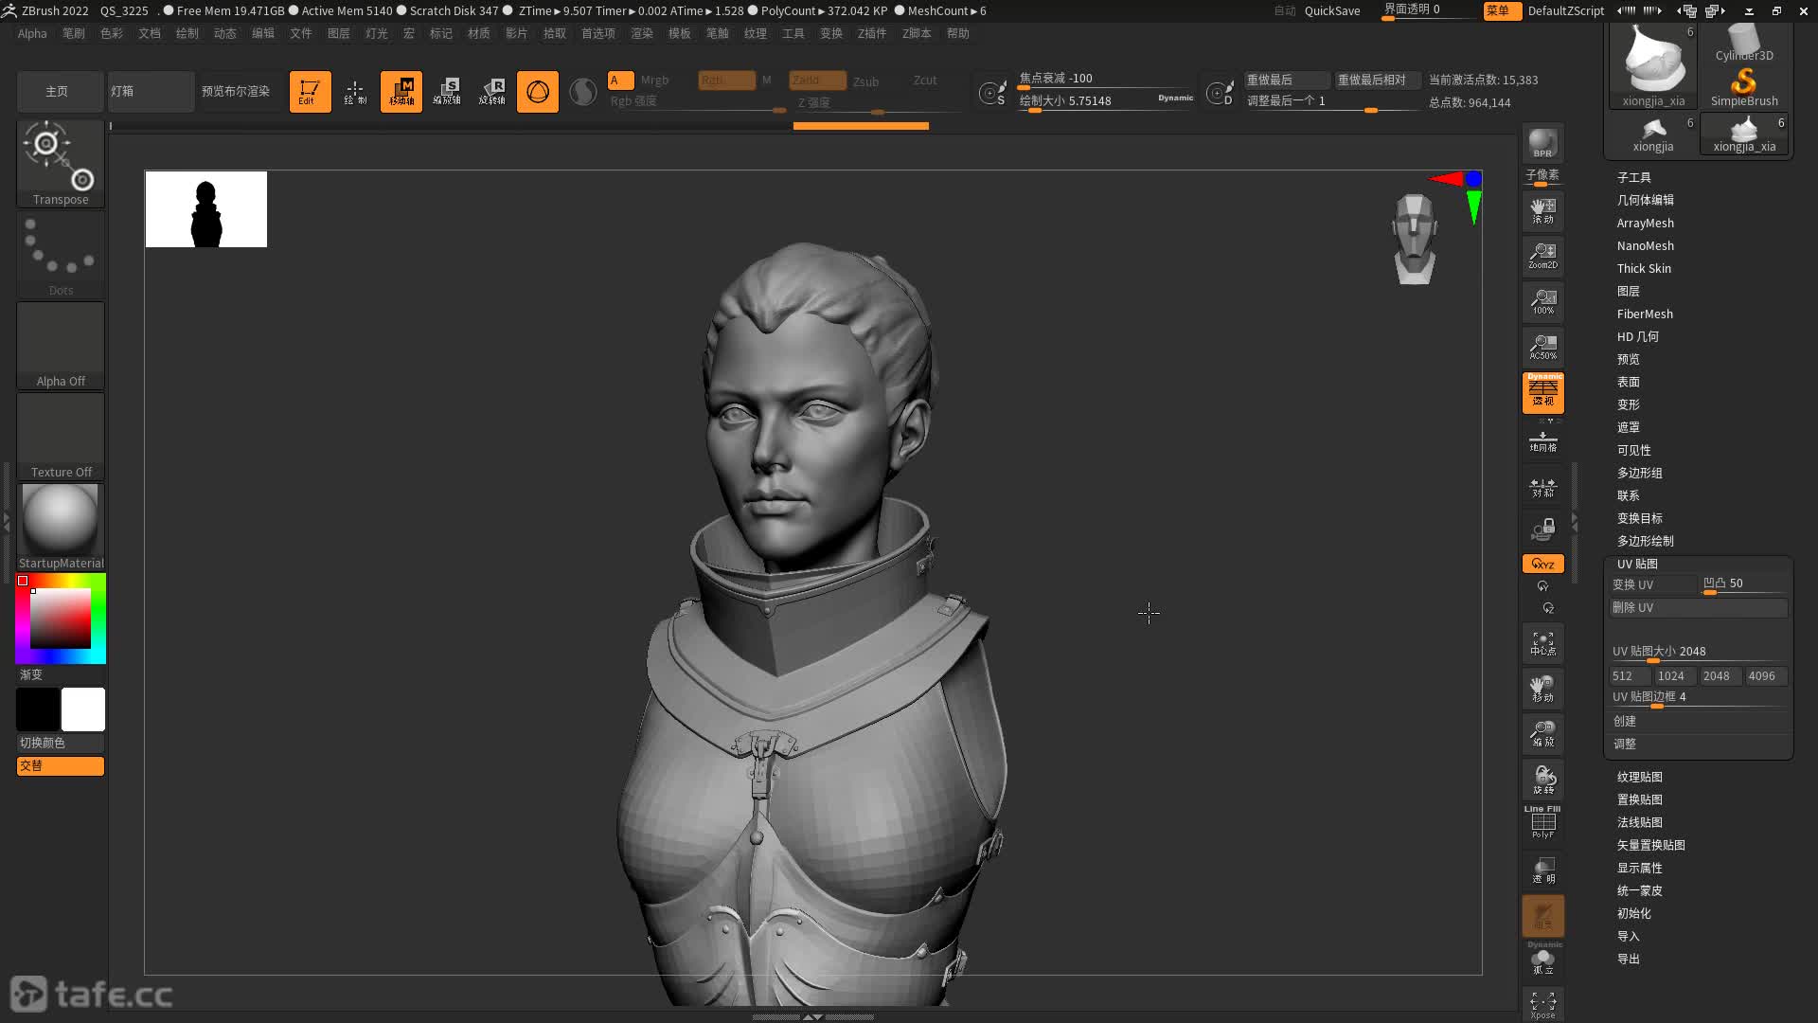Click the Redo Last (重做最后) button
This screenshot has width=1818, height=1023.
coord(1286,80)
